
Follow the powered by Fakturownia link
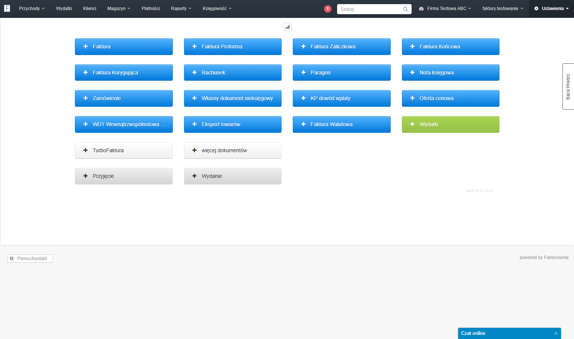[x=544, y=258]
